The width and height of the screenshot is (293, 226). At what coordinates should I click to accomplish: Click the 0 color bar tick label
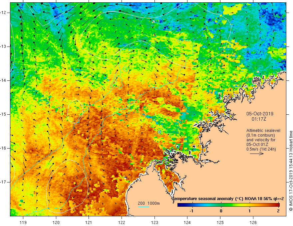221,211
